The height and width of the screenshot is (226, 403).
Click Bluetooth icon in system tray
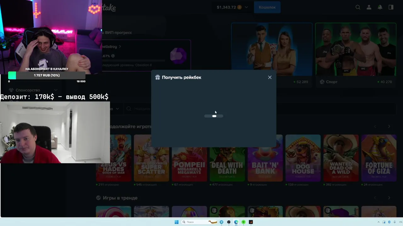click(389, 222)
